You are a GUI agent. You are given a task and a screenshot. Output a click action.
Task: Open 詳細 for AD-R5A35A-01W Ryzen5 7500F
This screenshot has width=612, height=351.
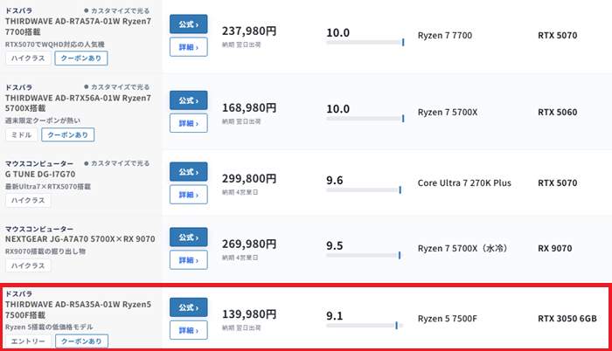(x=189, y=330)
